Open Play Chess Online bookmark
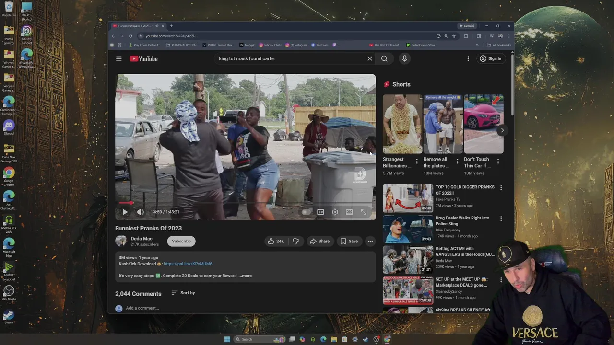Viewport: 614px width, 345px height. tap(145, 45)
